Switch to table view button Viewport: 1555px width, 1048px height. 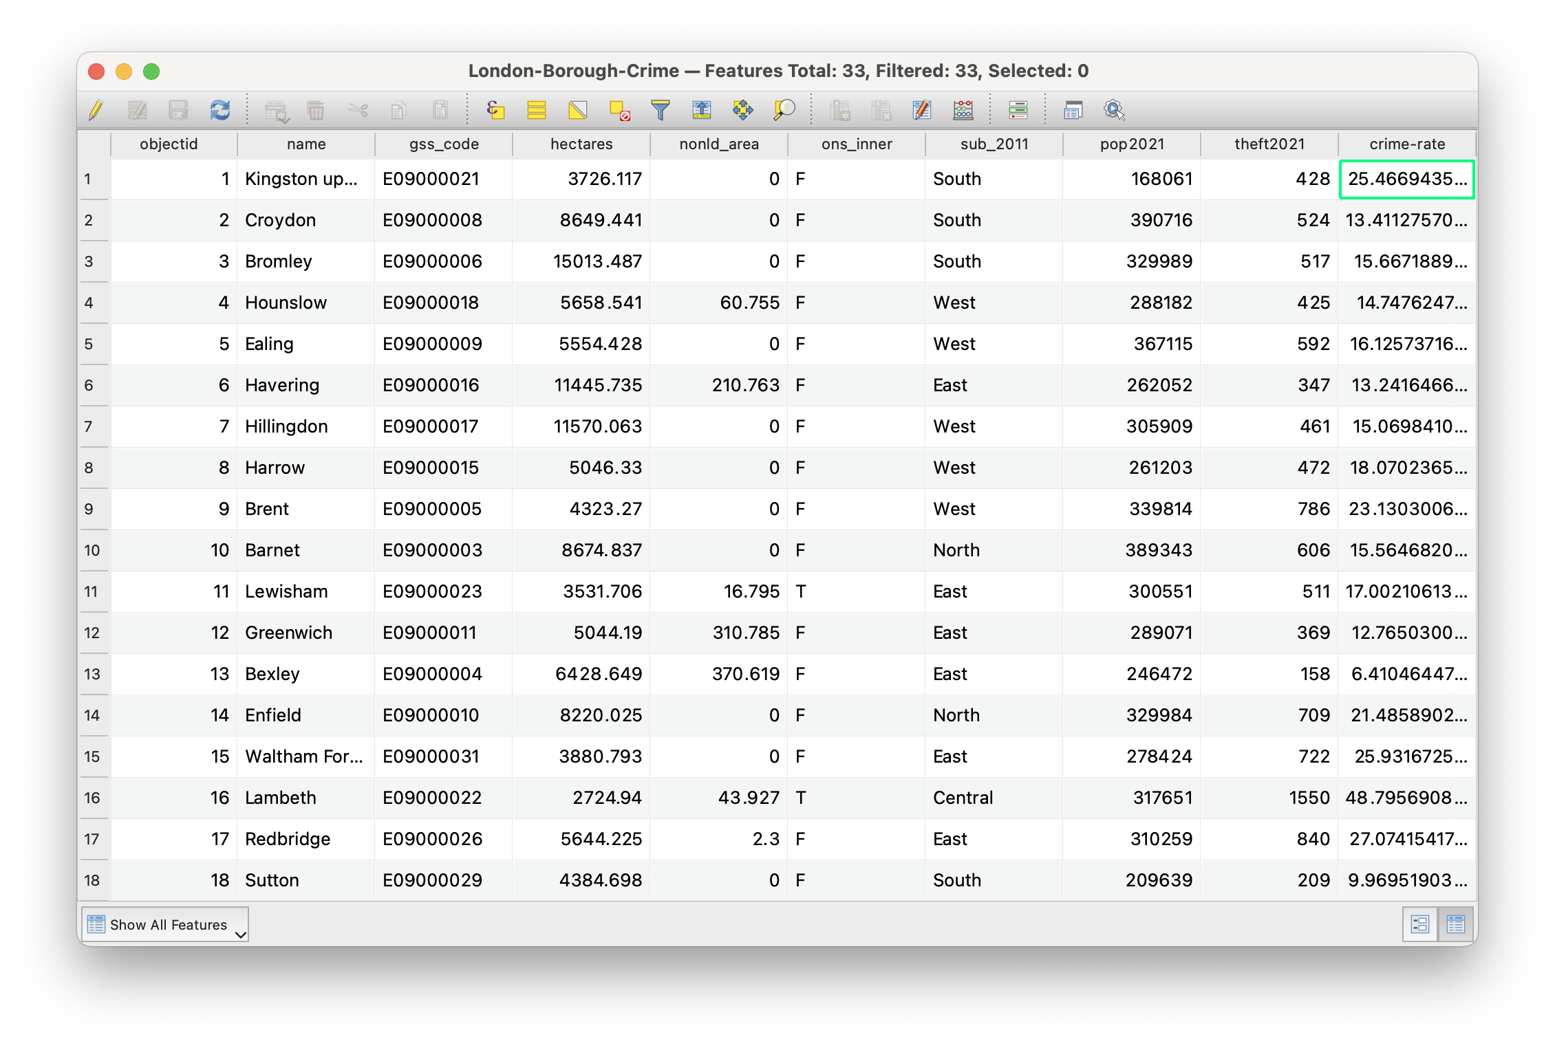[1456, 925]
